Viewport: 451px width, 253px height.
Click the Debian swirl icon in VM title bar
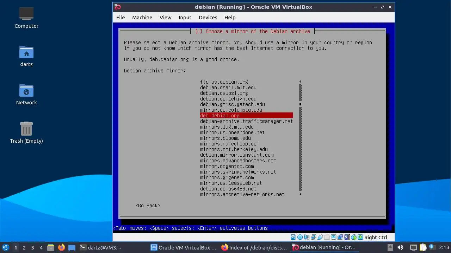[x=118, y=7]
